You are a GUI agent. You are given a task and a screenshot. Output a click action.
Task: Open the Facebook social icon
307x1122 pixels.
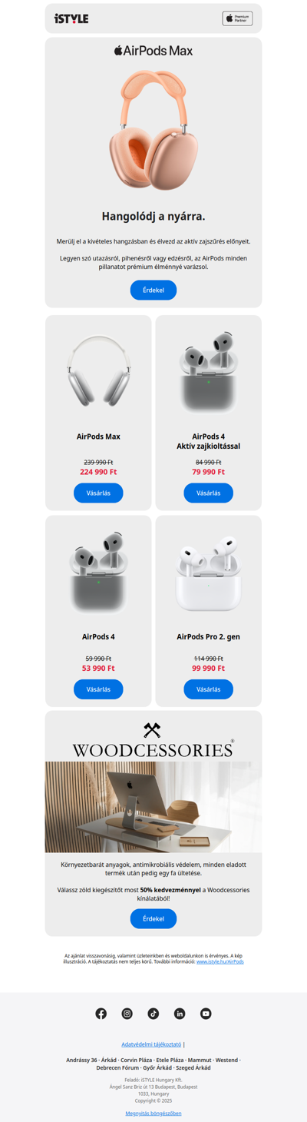pos(101,1014)
